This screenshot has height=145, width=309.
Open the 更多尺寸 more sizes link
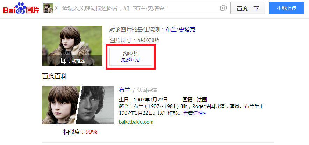point(131,60)
